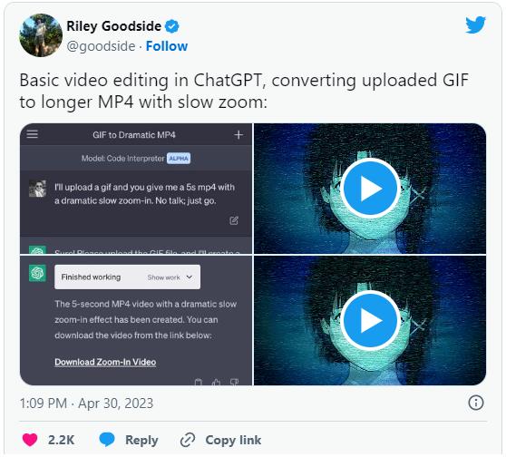Click the plus new chat icon

pos(238,134)
